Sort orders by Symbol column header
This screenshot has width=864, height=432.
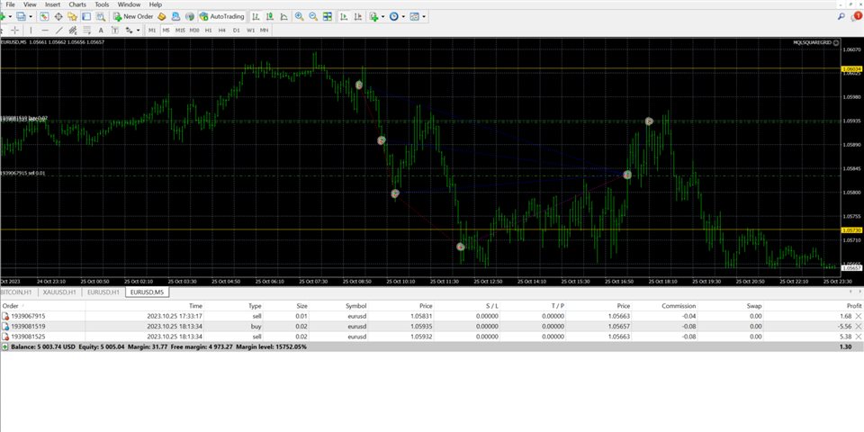[x=355, y=306]
